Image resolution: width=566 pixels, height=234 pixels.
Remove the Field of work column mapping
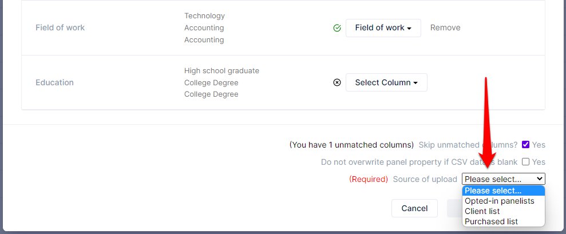coord(445,28)
